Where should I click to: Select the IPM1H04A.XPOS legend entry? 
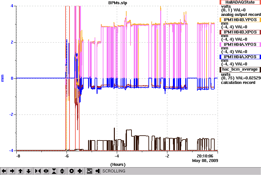tap(240, 57)
